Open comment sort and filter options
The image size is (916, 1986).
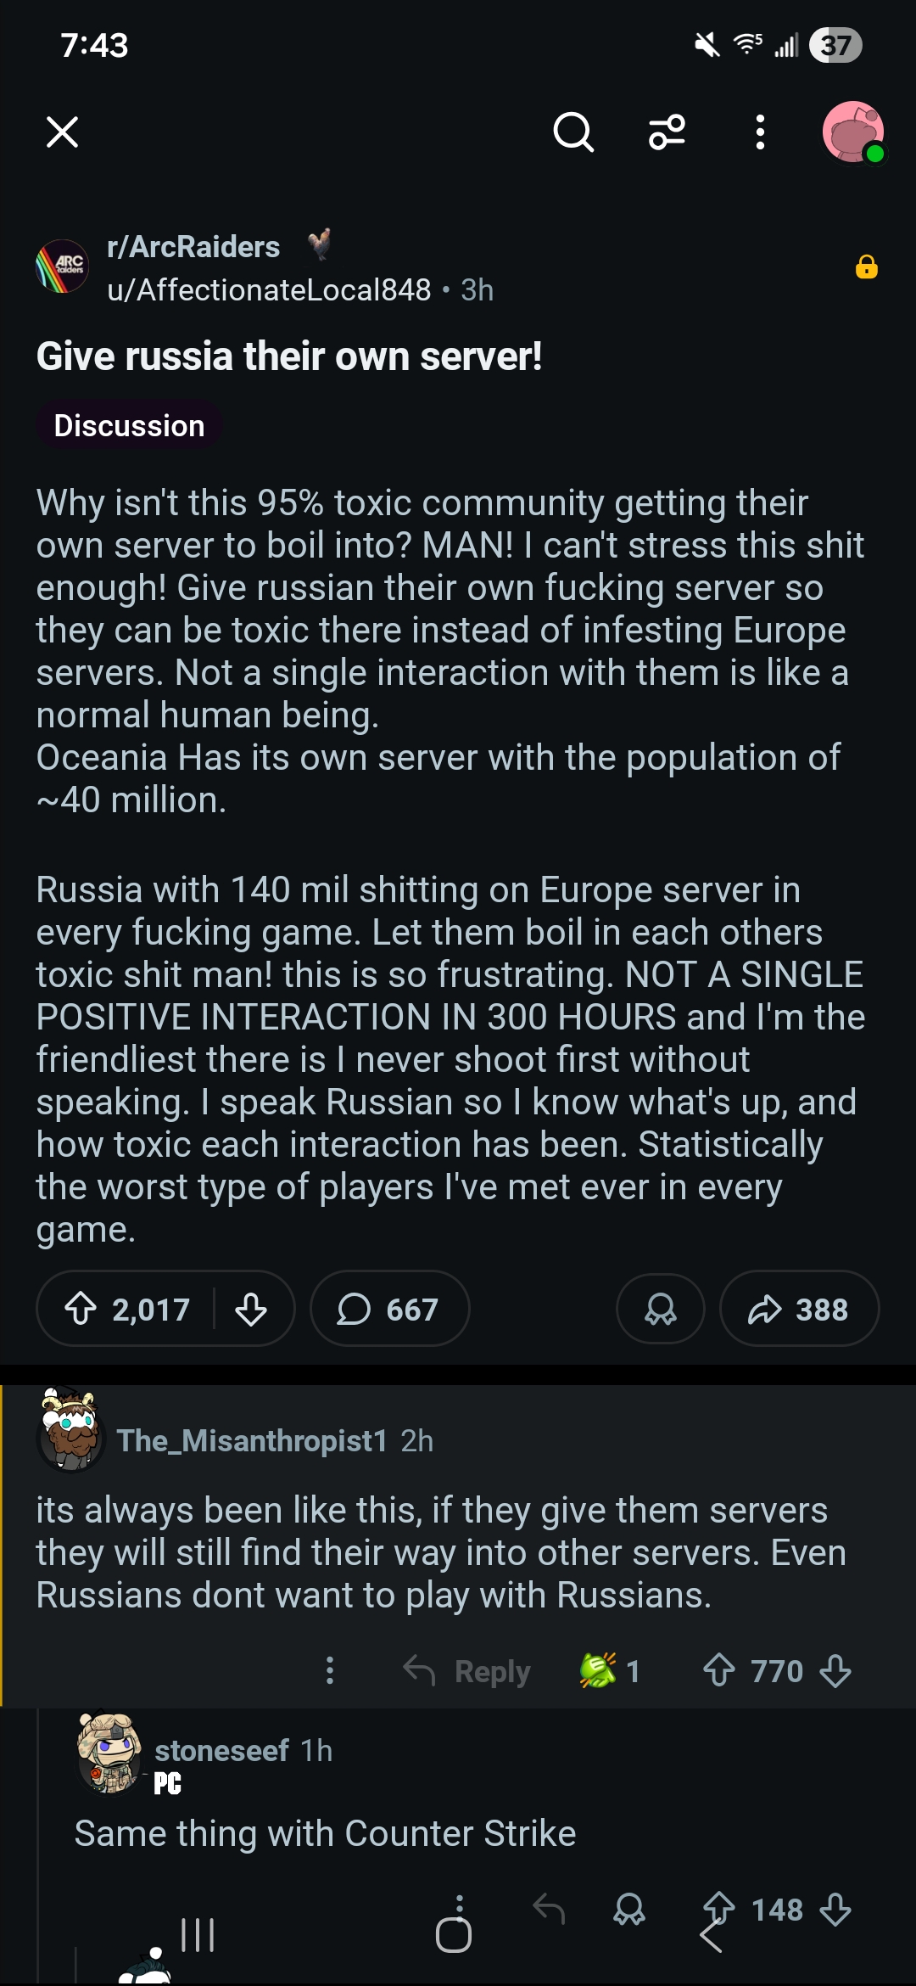coord(667,132)
